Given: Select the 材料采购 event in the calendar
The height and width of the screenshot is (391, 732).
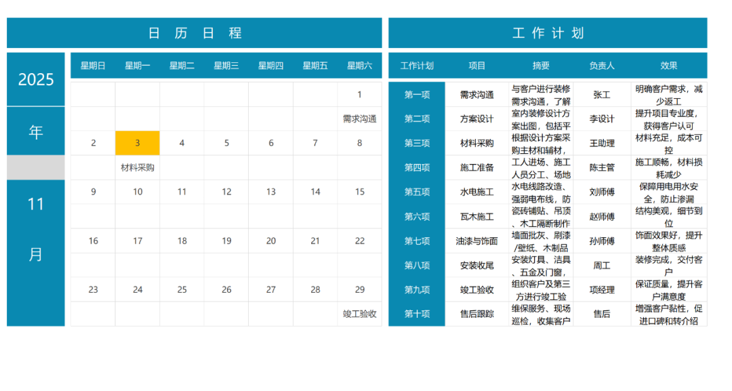Looking at the screenshot, I should tap(138, 167).
